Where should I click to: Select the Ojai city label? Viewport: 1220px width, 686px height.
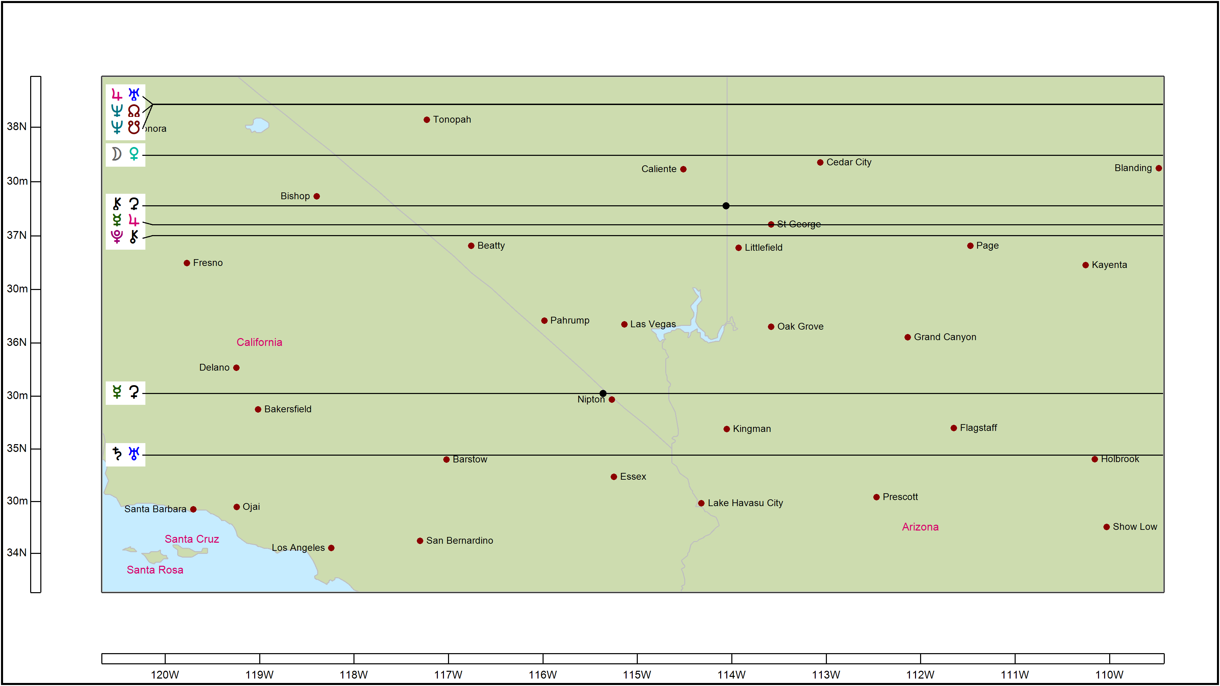pyautogui.click(x=251, y=507)
